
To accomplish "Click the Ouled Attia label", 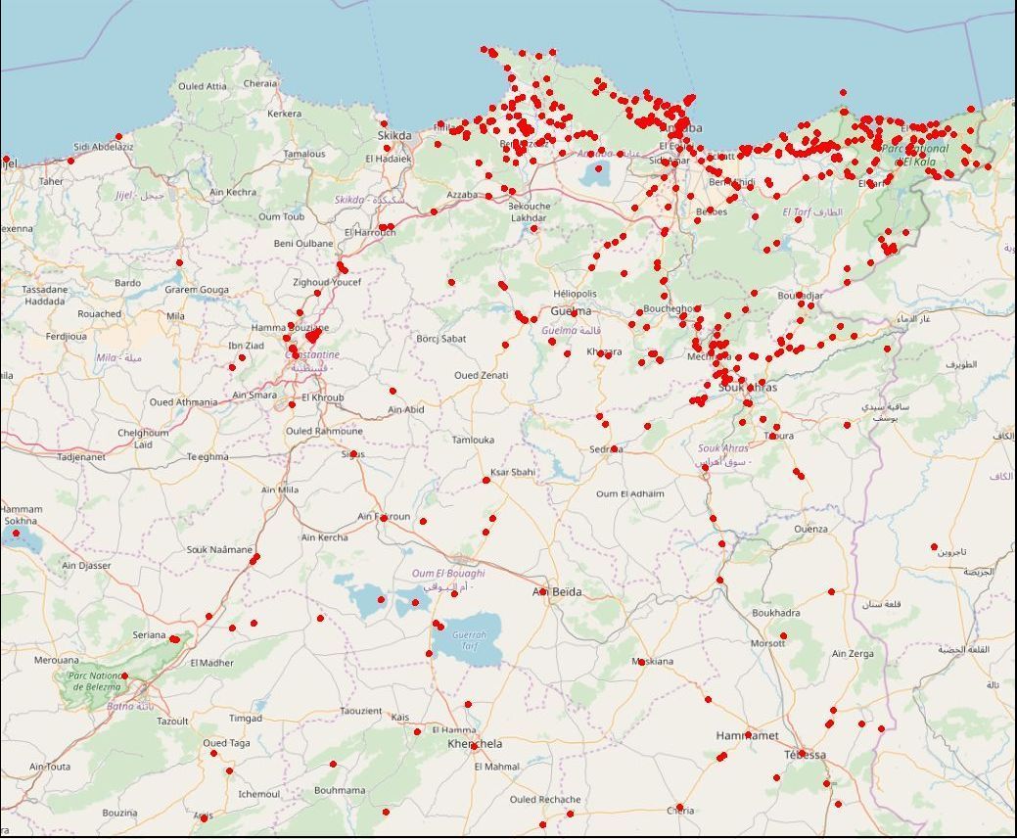I will point(203,86).
